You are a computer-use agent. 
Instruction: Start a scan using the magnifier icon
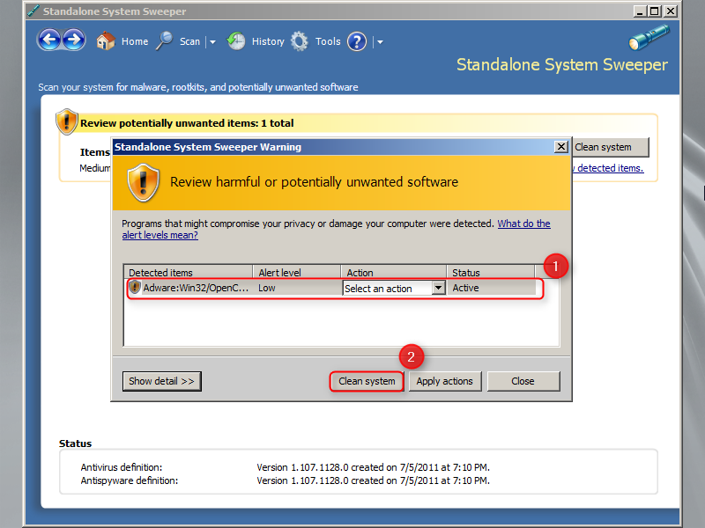coord(164,40)
